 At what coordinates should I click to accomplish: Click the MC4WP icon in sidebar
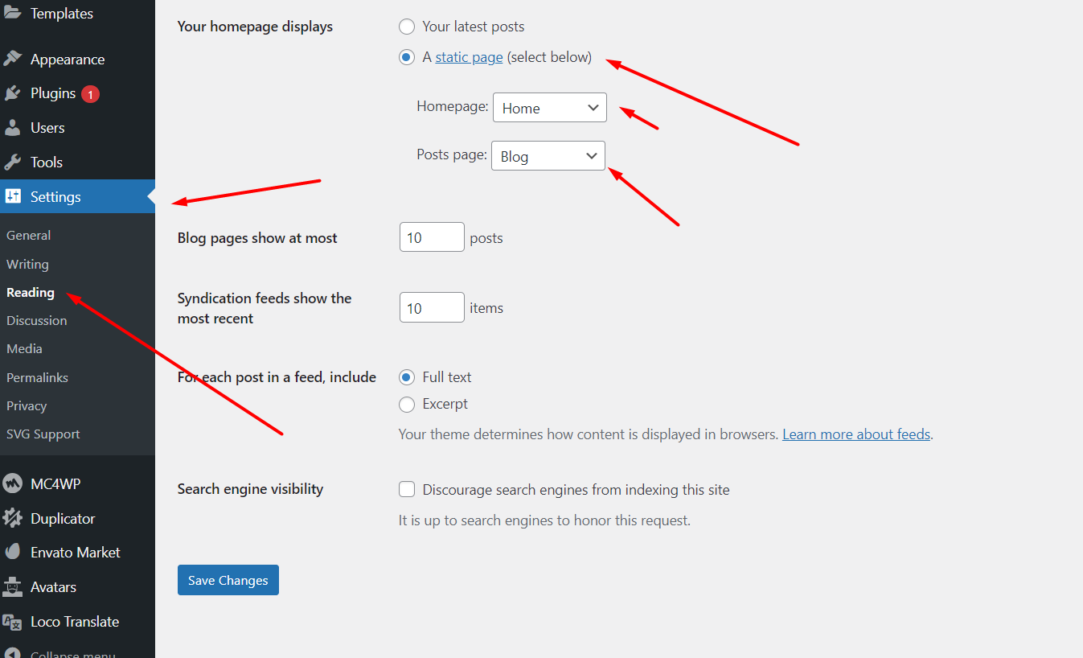(x=13, y=484)
